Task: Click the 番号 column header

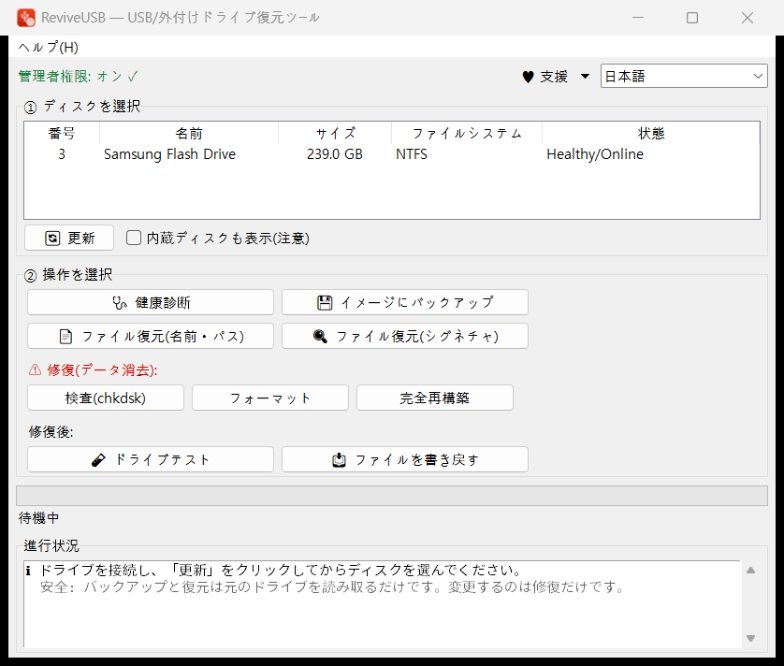Action: point(62,134)
